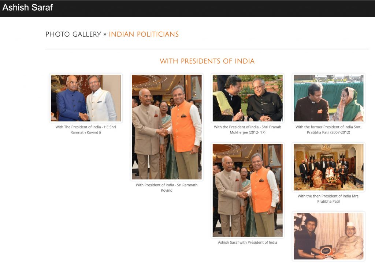This screenshot has height=263, width=375.
Task: Click caption 'Ashish Saraf with President of India'
Action: pyautogui.click(x=248, y=243)
